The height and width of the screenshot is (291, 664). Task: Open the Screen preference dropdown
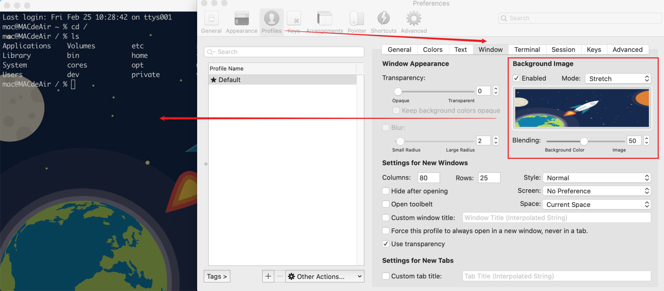(597, 191)
